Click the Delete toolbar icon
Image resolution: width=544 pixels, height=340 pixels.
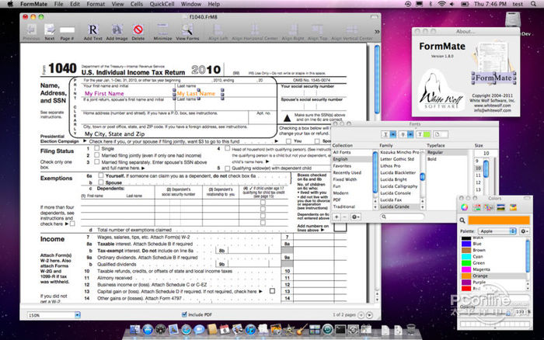click(x=138, y=29)
